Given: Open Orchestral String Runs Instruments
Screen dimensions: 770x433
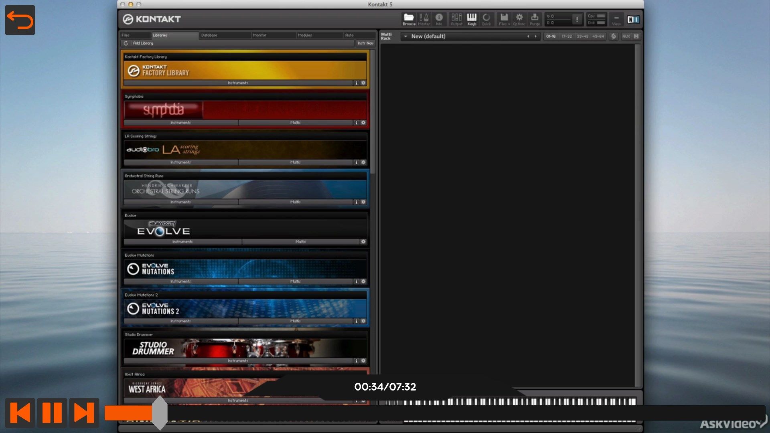Looking at the screenshot, I should click(180, 202).
